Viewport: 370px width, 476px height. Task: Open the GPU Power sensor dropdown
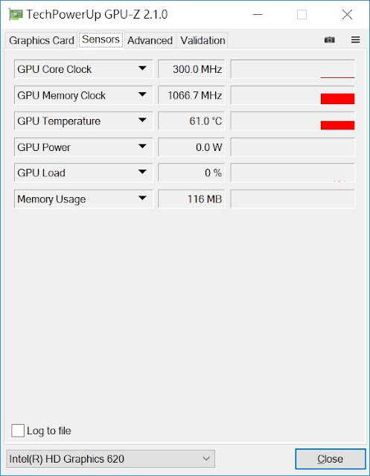83,147
